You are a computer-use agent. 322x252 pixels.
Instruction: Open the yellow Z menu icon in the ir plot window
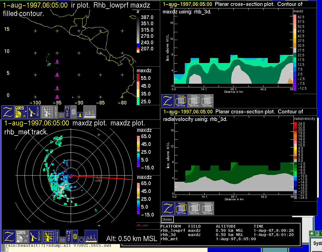coord(8,112)
